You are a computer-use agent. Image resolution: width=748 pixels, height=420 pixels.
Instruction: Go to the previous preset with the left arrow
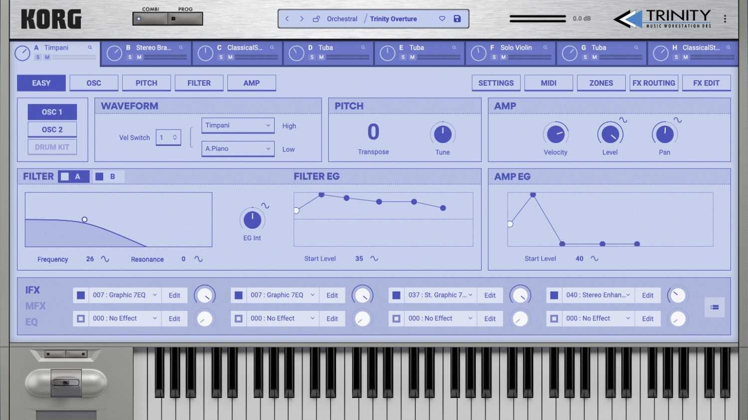coord(287,19)
